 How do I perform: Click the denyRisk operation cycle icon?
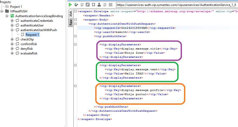[x=17, y=49]
